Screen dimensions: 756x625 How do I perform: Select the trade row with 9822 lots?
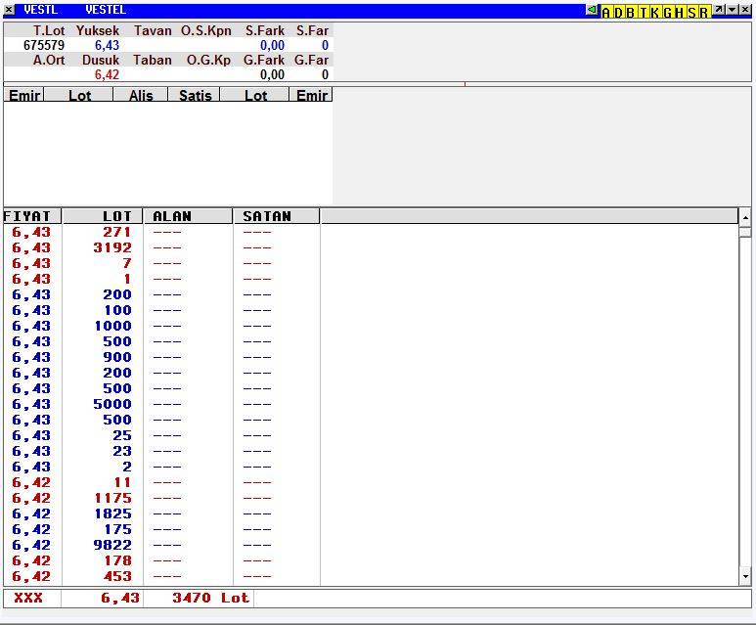[x=117, y=545]
